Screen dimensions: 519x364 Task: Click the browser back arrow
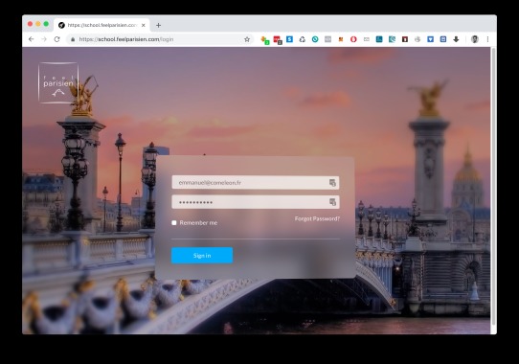click(31, 39)
